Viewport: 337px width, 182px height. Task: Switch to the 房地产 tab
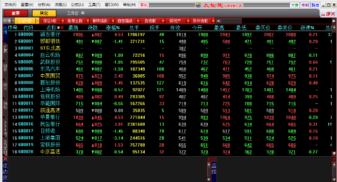[x=175, y=21]
